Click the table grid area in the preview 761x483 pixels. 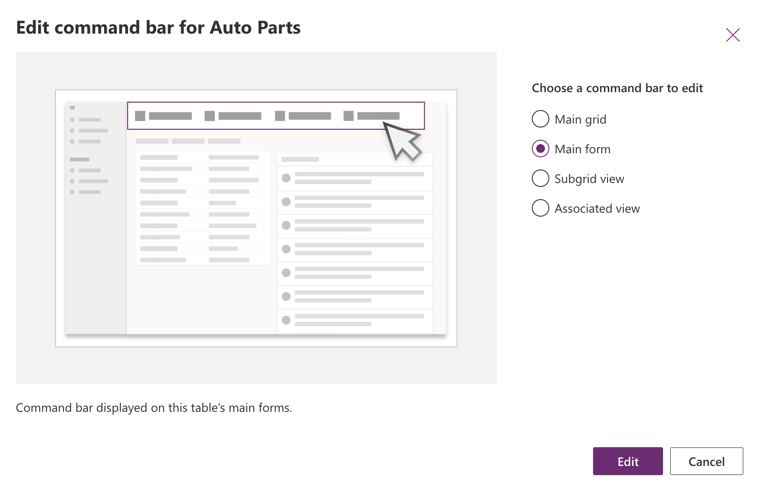click(202, 207)
